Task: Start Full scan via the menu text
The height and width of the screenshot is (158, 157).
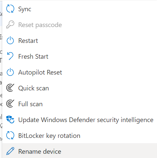Action: (x=30, y=104)
